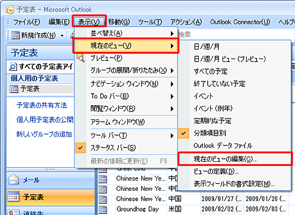Image resolution: width=295 pixels, height=215 pixels.
Task: Open 予定表の共有方法 link
Action: [41, 105]
